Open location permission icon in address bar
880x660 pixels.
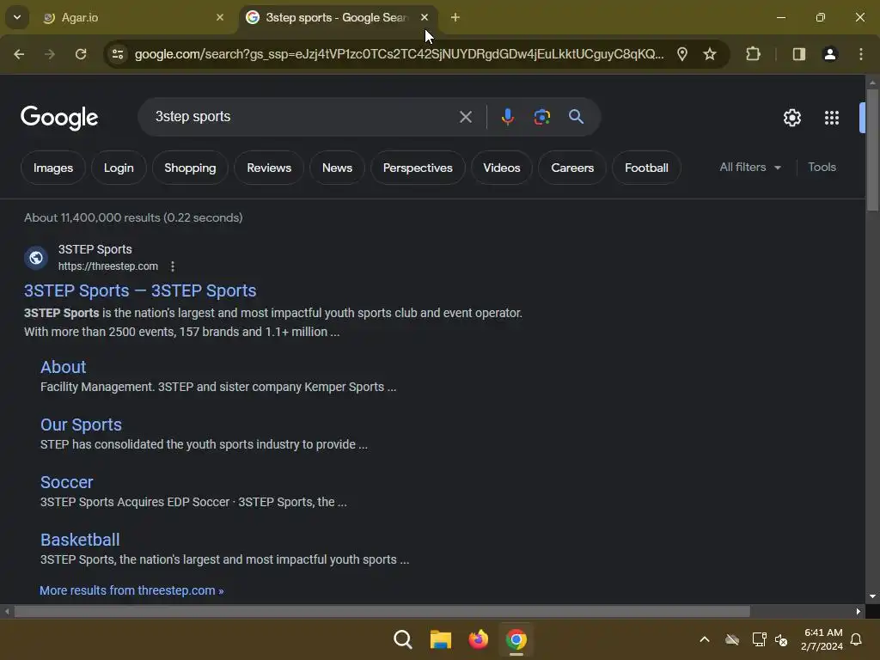tap(682, 54)
